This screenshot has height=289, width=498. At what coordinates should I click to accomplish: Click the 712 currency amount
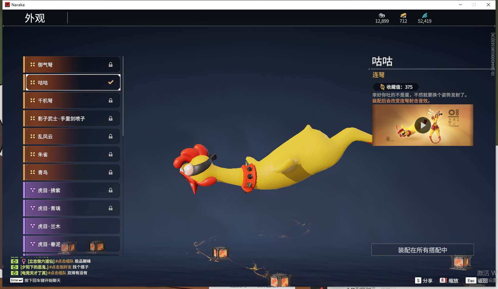403,21
